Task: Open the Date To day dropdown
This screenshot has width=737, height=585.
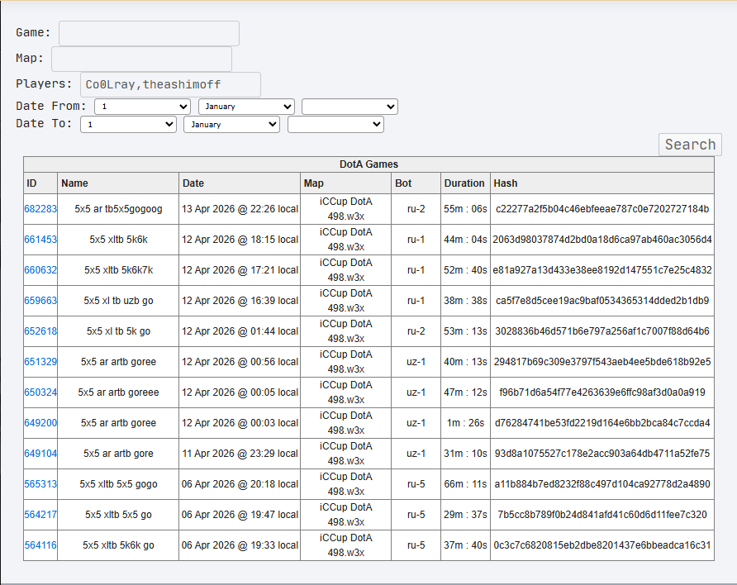Action: [128, 125]
